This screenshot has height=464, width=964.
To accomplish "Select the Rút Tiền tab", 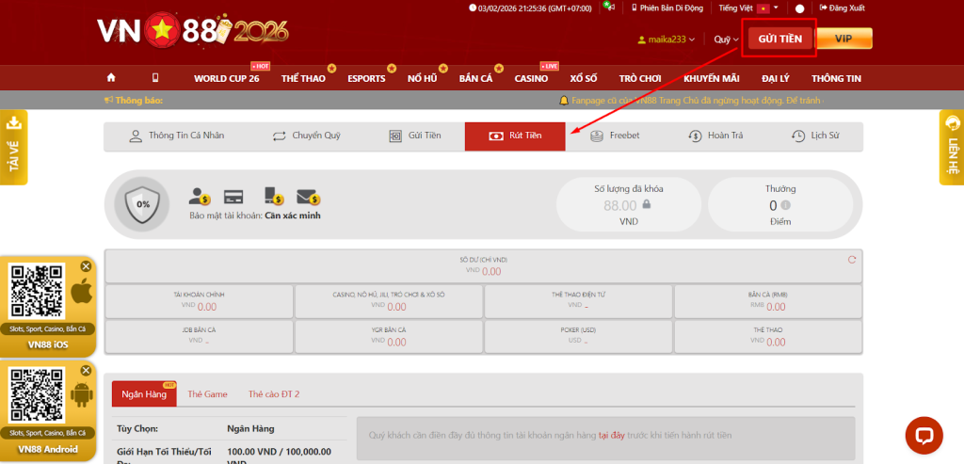I will pos(515,136).
